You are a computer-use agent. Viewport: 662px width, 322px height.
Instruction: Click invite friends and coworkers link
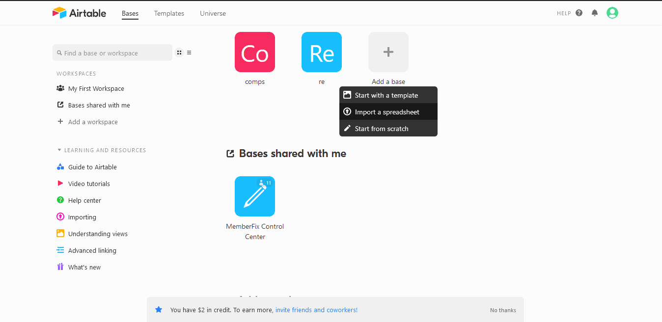(x=316, y=310)
